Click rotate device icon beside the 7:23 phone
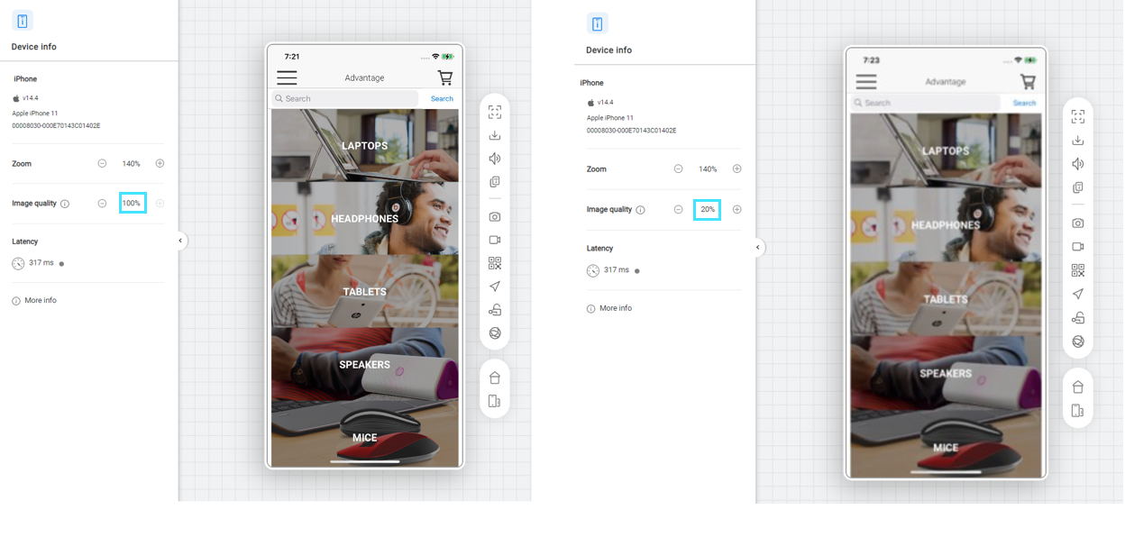 (1077, 411)
